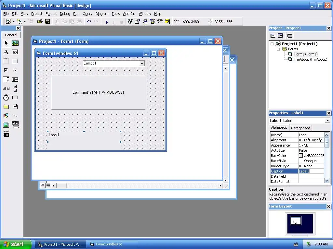Image resolution: width=333 pixels, height=249 pixels.
Task: Choose the OptionButton control tool
Action: click(x=15, y=70)
